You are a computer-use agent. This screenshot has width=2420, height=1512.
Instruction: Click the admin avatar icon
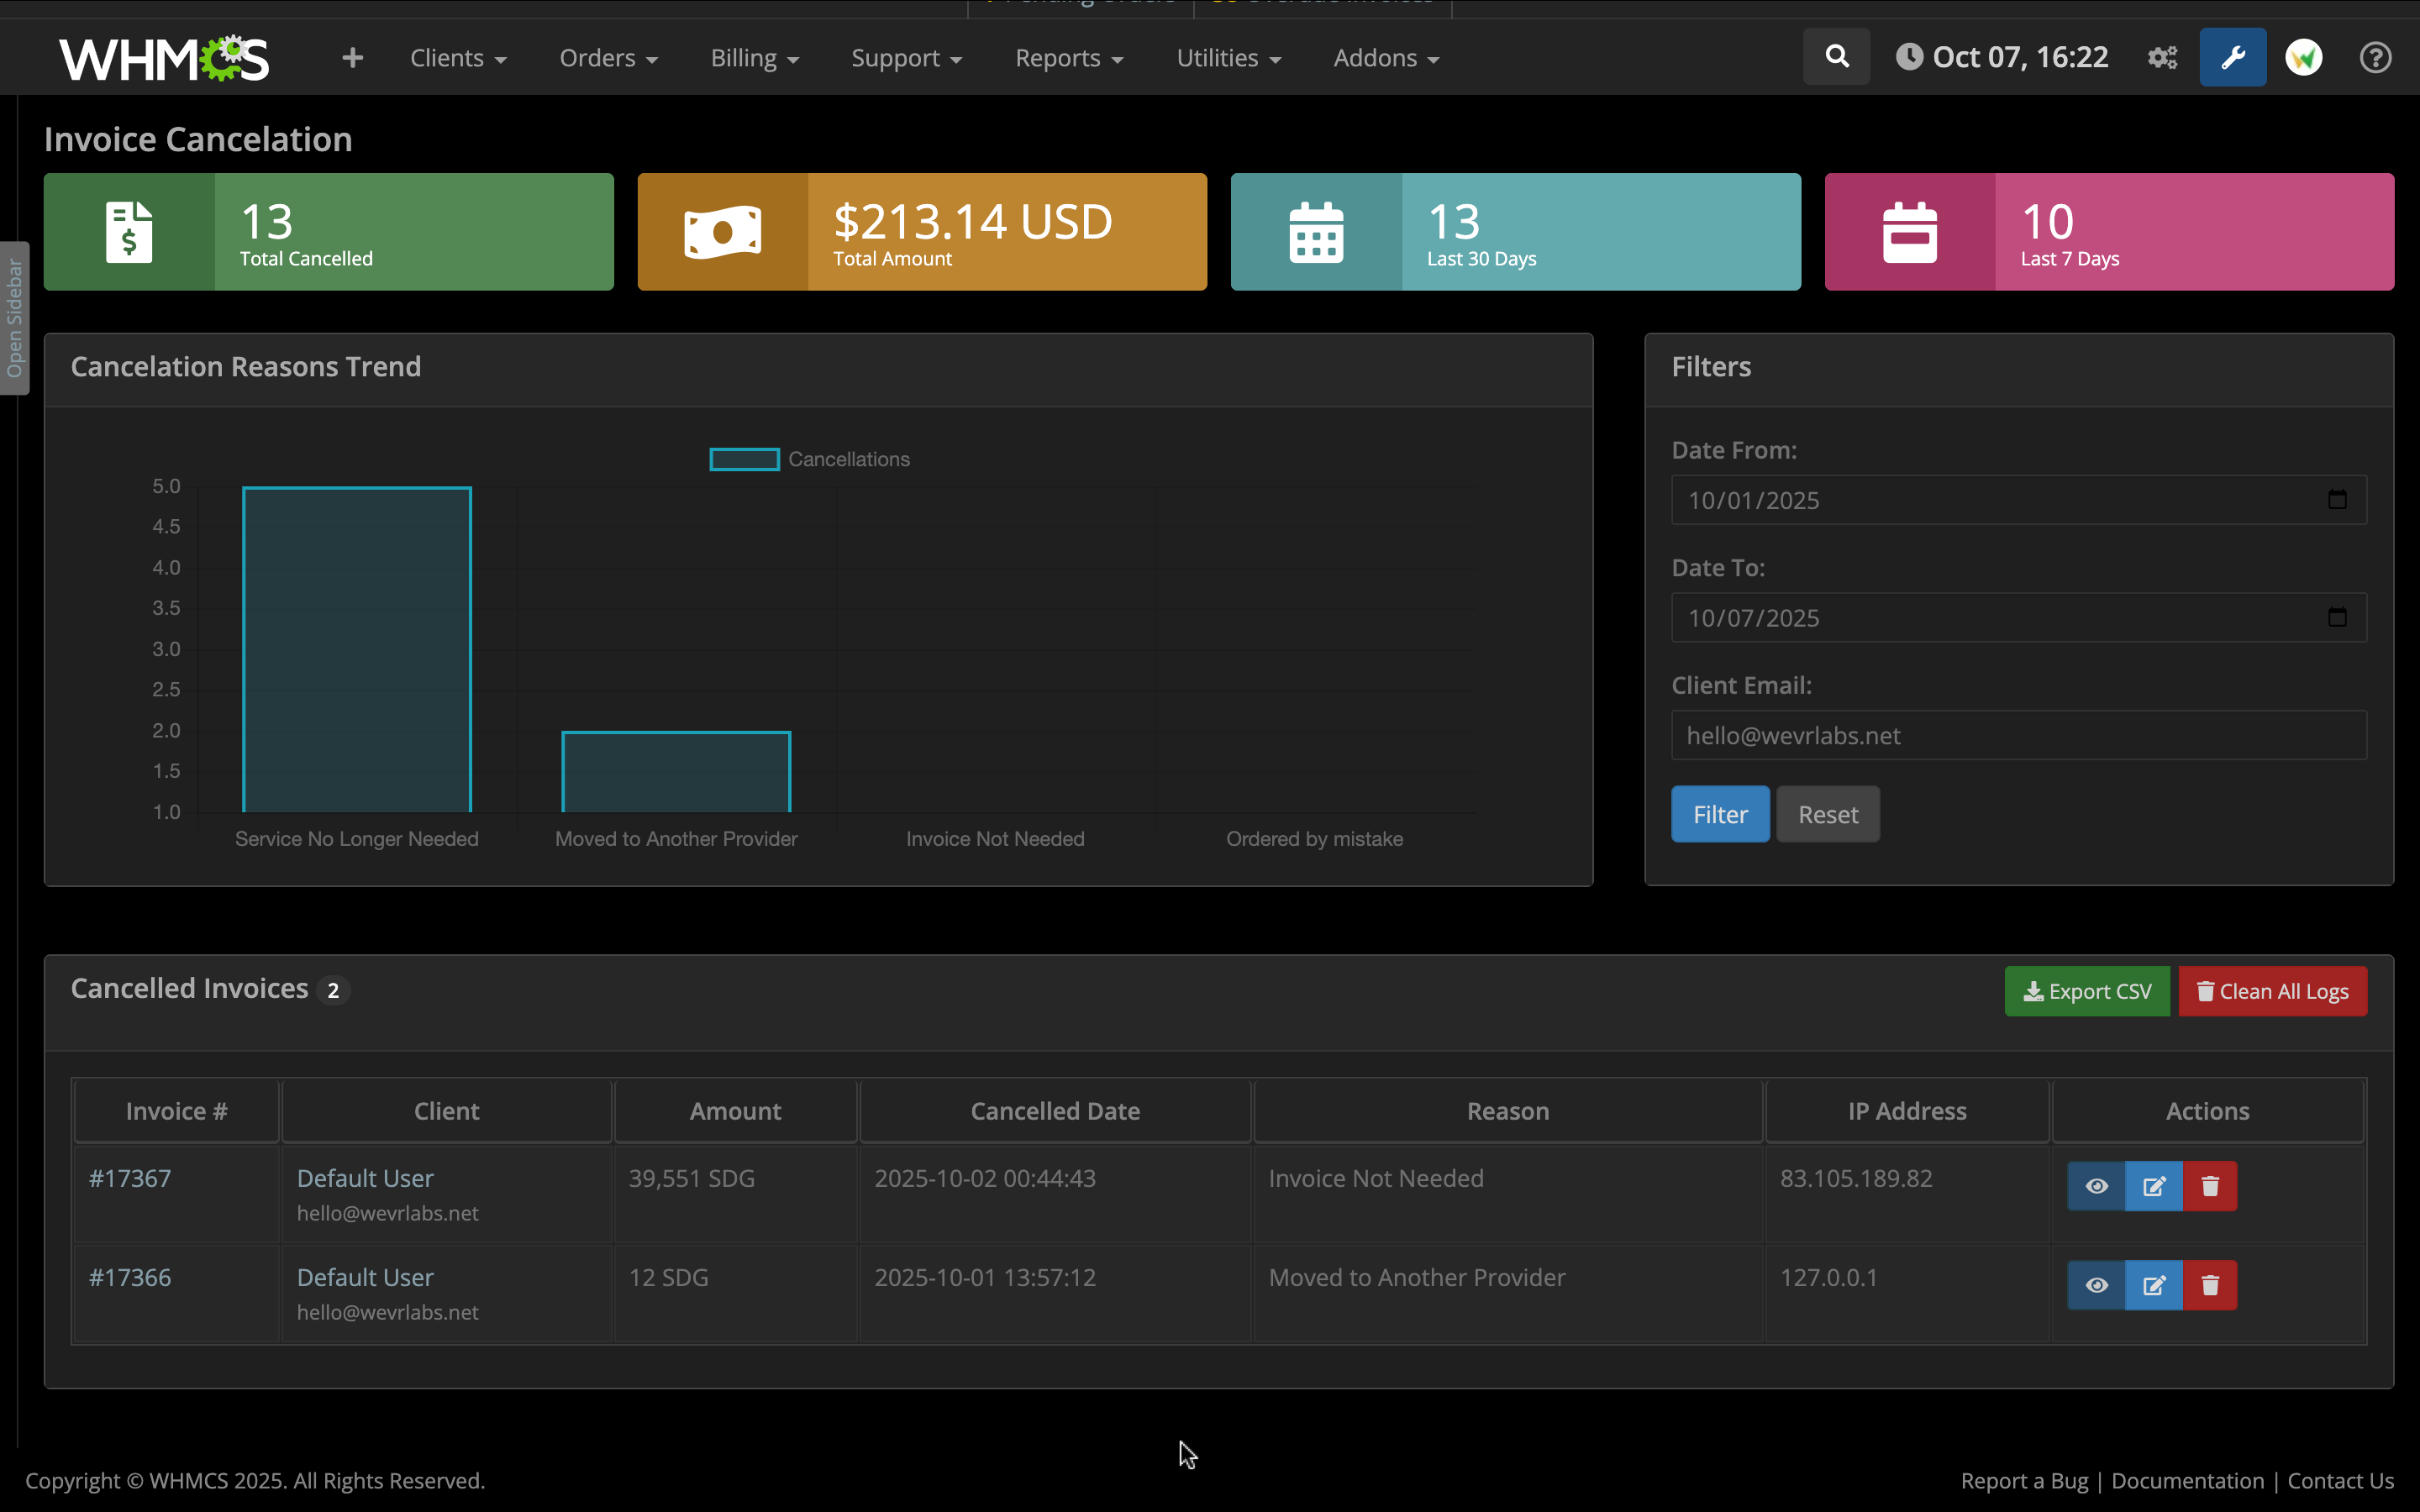click(x=2303, y=58)
